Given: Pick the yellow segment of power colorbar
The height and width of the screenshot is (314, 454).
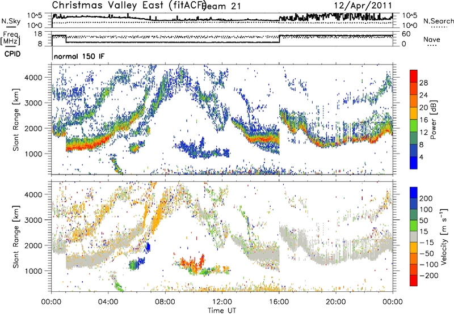Looking at the screenshot, I should tap(414, 113).
